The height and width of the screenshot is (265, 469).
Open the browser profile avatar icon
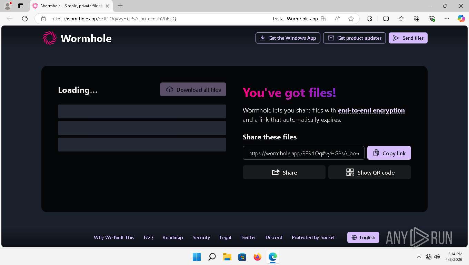(x=8, y=6)
